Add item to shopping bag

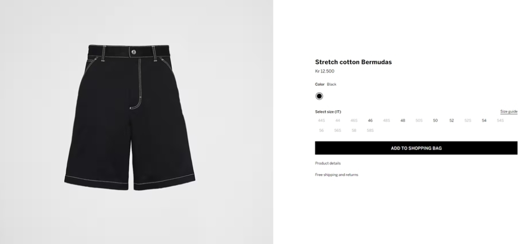click(x=416, y=148)
